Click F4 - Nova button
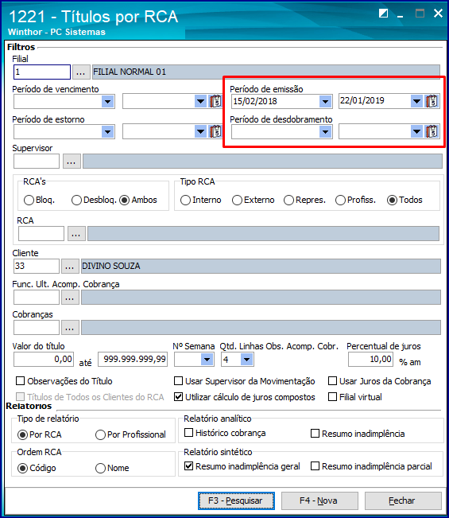Image resolution: width=449 pixels, height=518 pixels. [x=319, y=500]
